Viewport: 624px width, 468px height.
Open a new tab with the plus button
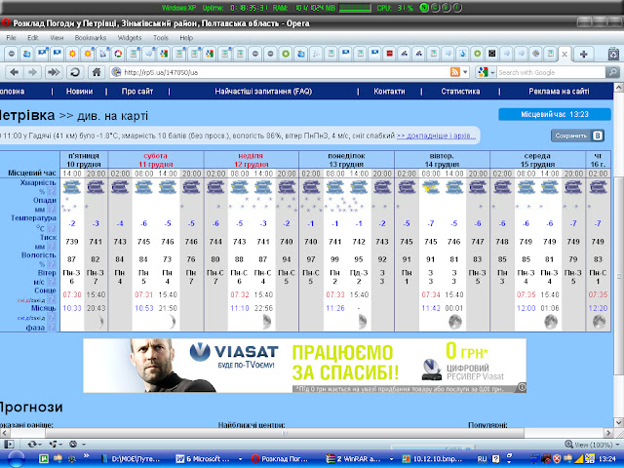pyautogui.click(x=583, y=55)
